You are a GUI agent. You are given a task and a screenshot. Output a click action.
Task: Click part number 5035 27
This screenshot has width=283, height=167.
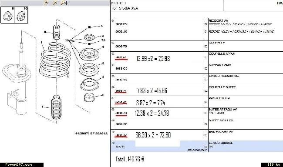click(121, 124)
